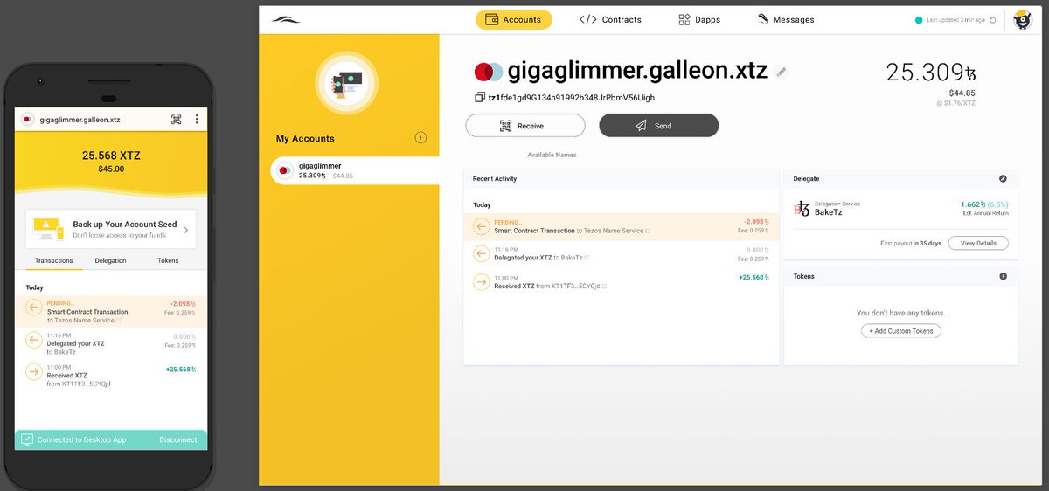This screenshot has width=1049, height=491.
Task: Click the Receive button in desktop app
Action: pyautogui.click(x=524, y=126)
